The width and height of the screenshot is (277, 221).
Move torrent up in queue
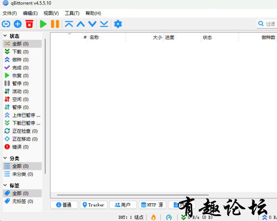(81, 24)
